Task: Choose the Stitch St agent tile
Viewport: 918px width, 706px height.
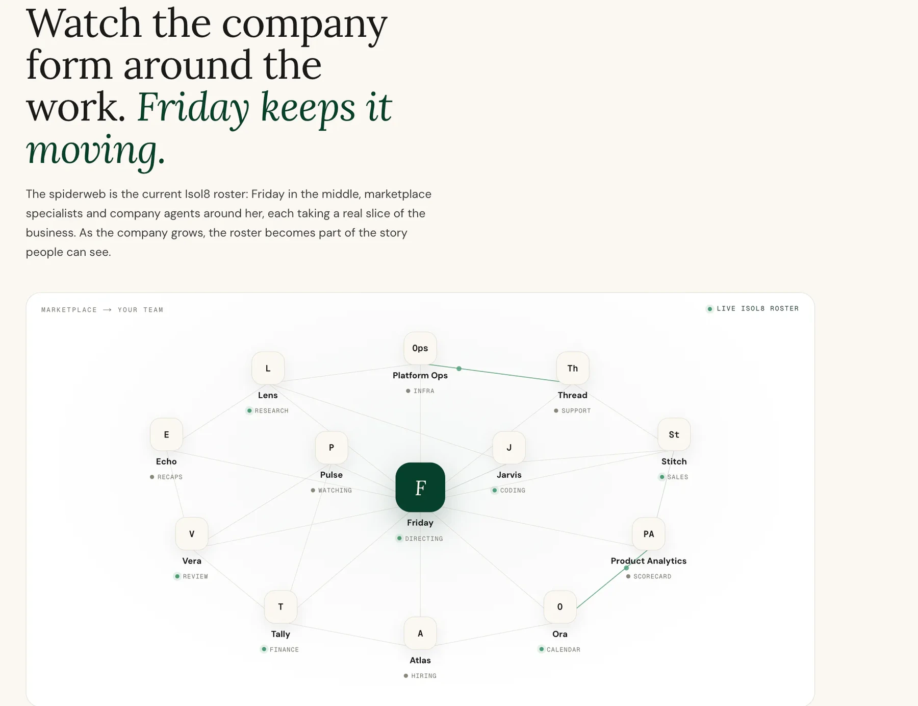Action: tap(674, 434)
